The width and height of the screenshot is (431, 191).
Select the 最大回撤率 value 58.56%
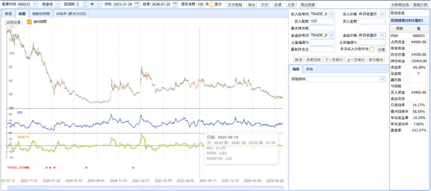pyautogui.click(x=419, y=111)
